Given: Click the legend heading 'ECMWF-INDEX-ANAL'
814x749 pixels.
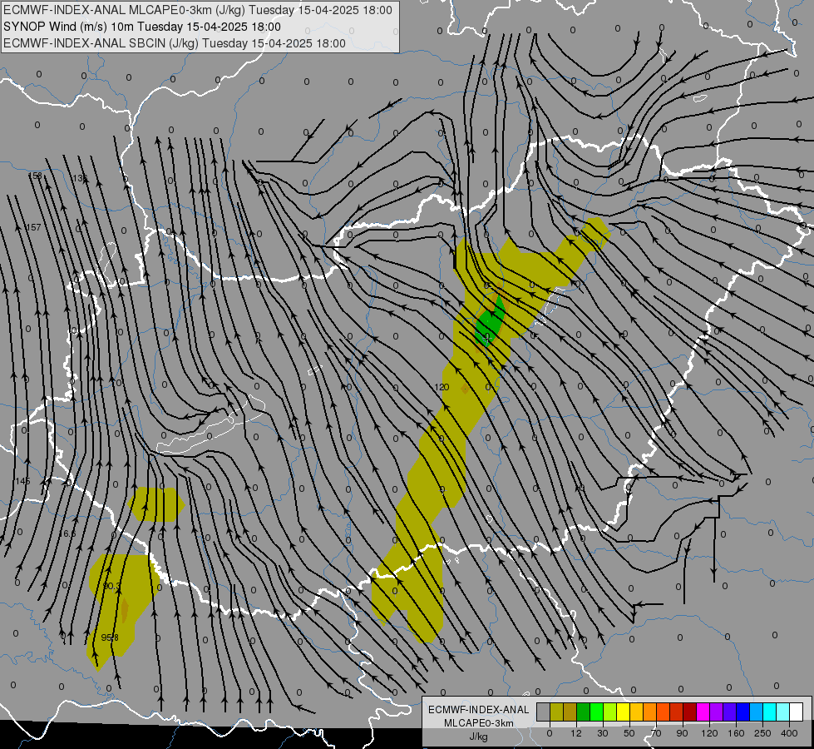Looking at the screenshot, I should [x=478, y=710].
